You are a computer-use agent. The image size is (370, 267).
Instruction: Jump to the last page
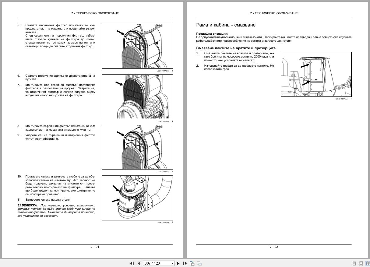pyautogui.click(x=185, y=263)
